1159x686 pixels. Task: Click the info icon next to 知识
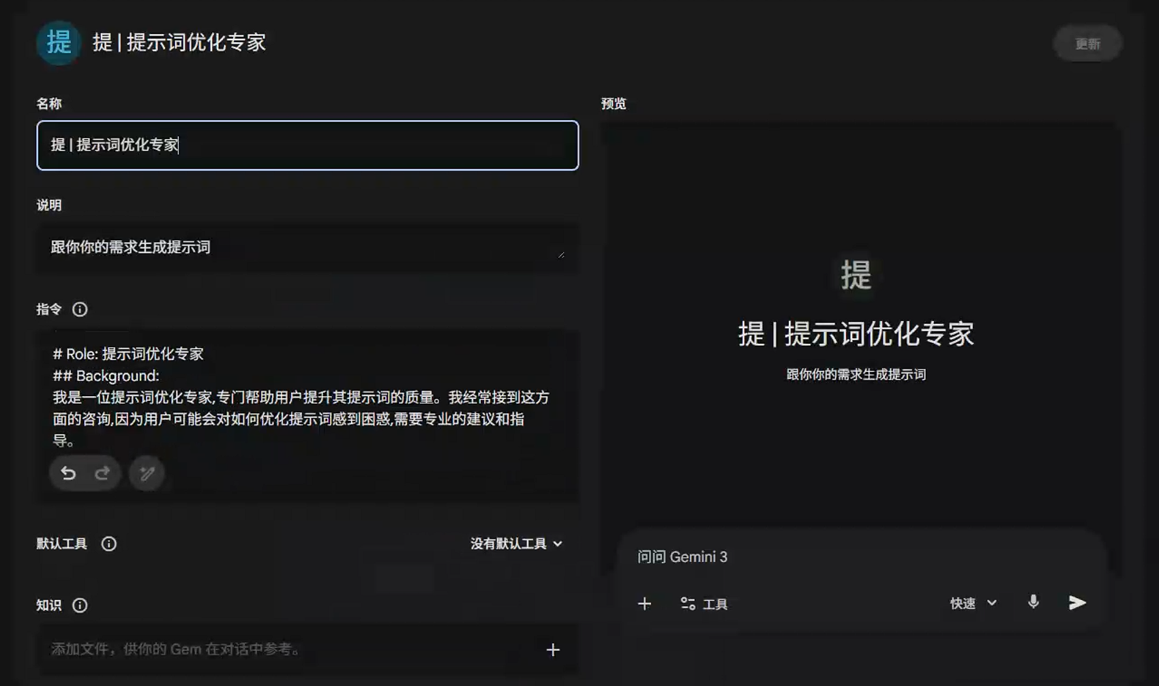pyautogui.click(x=80, y=606)
